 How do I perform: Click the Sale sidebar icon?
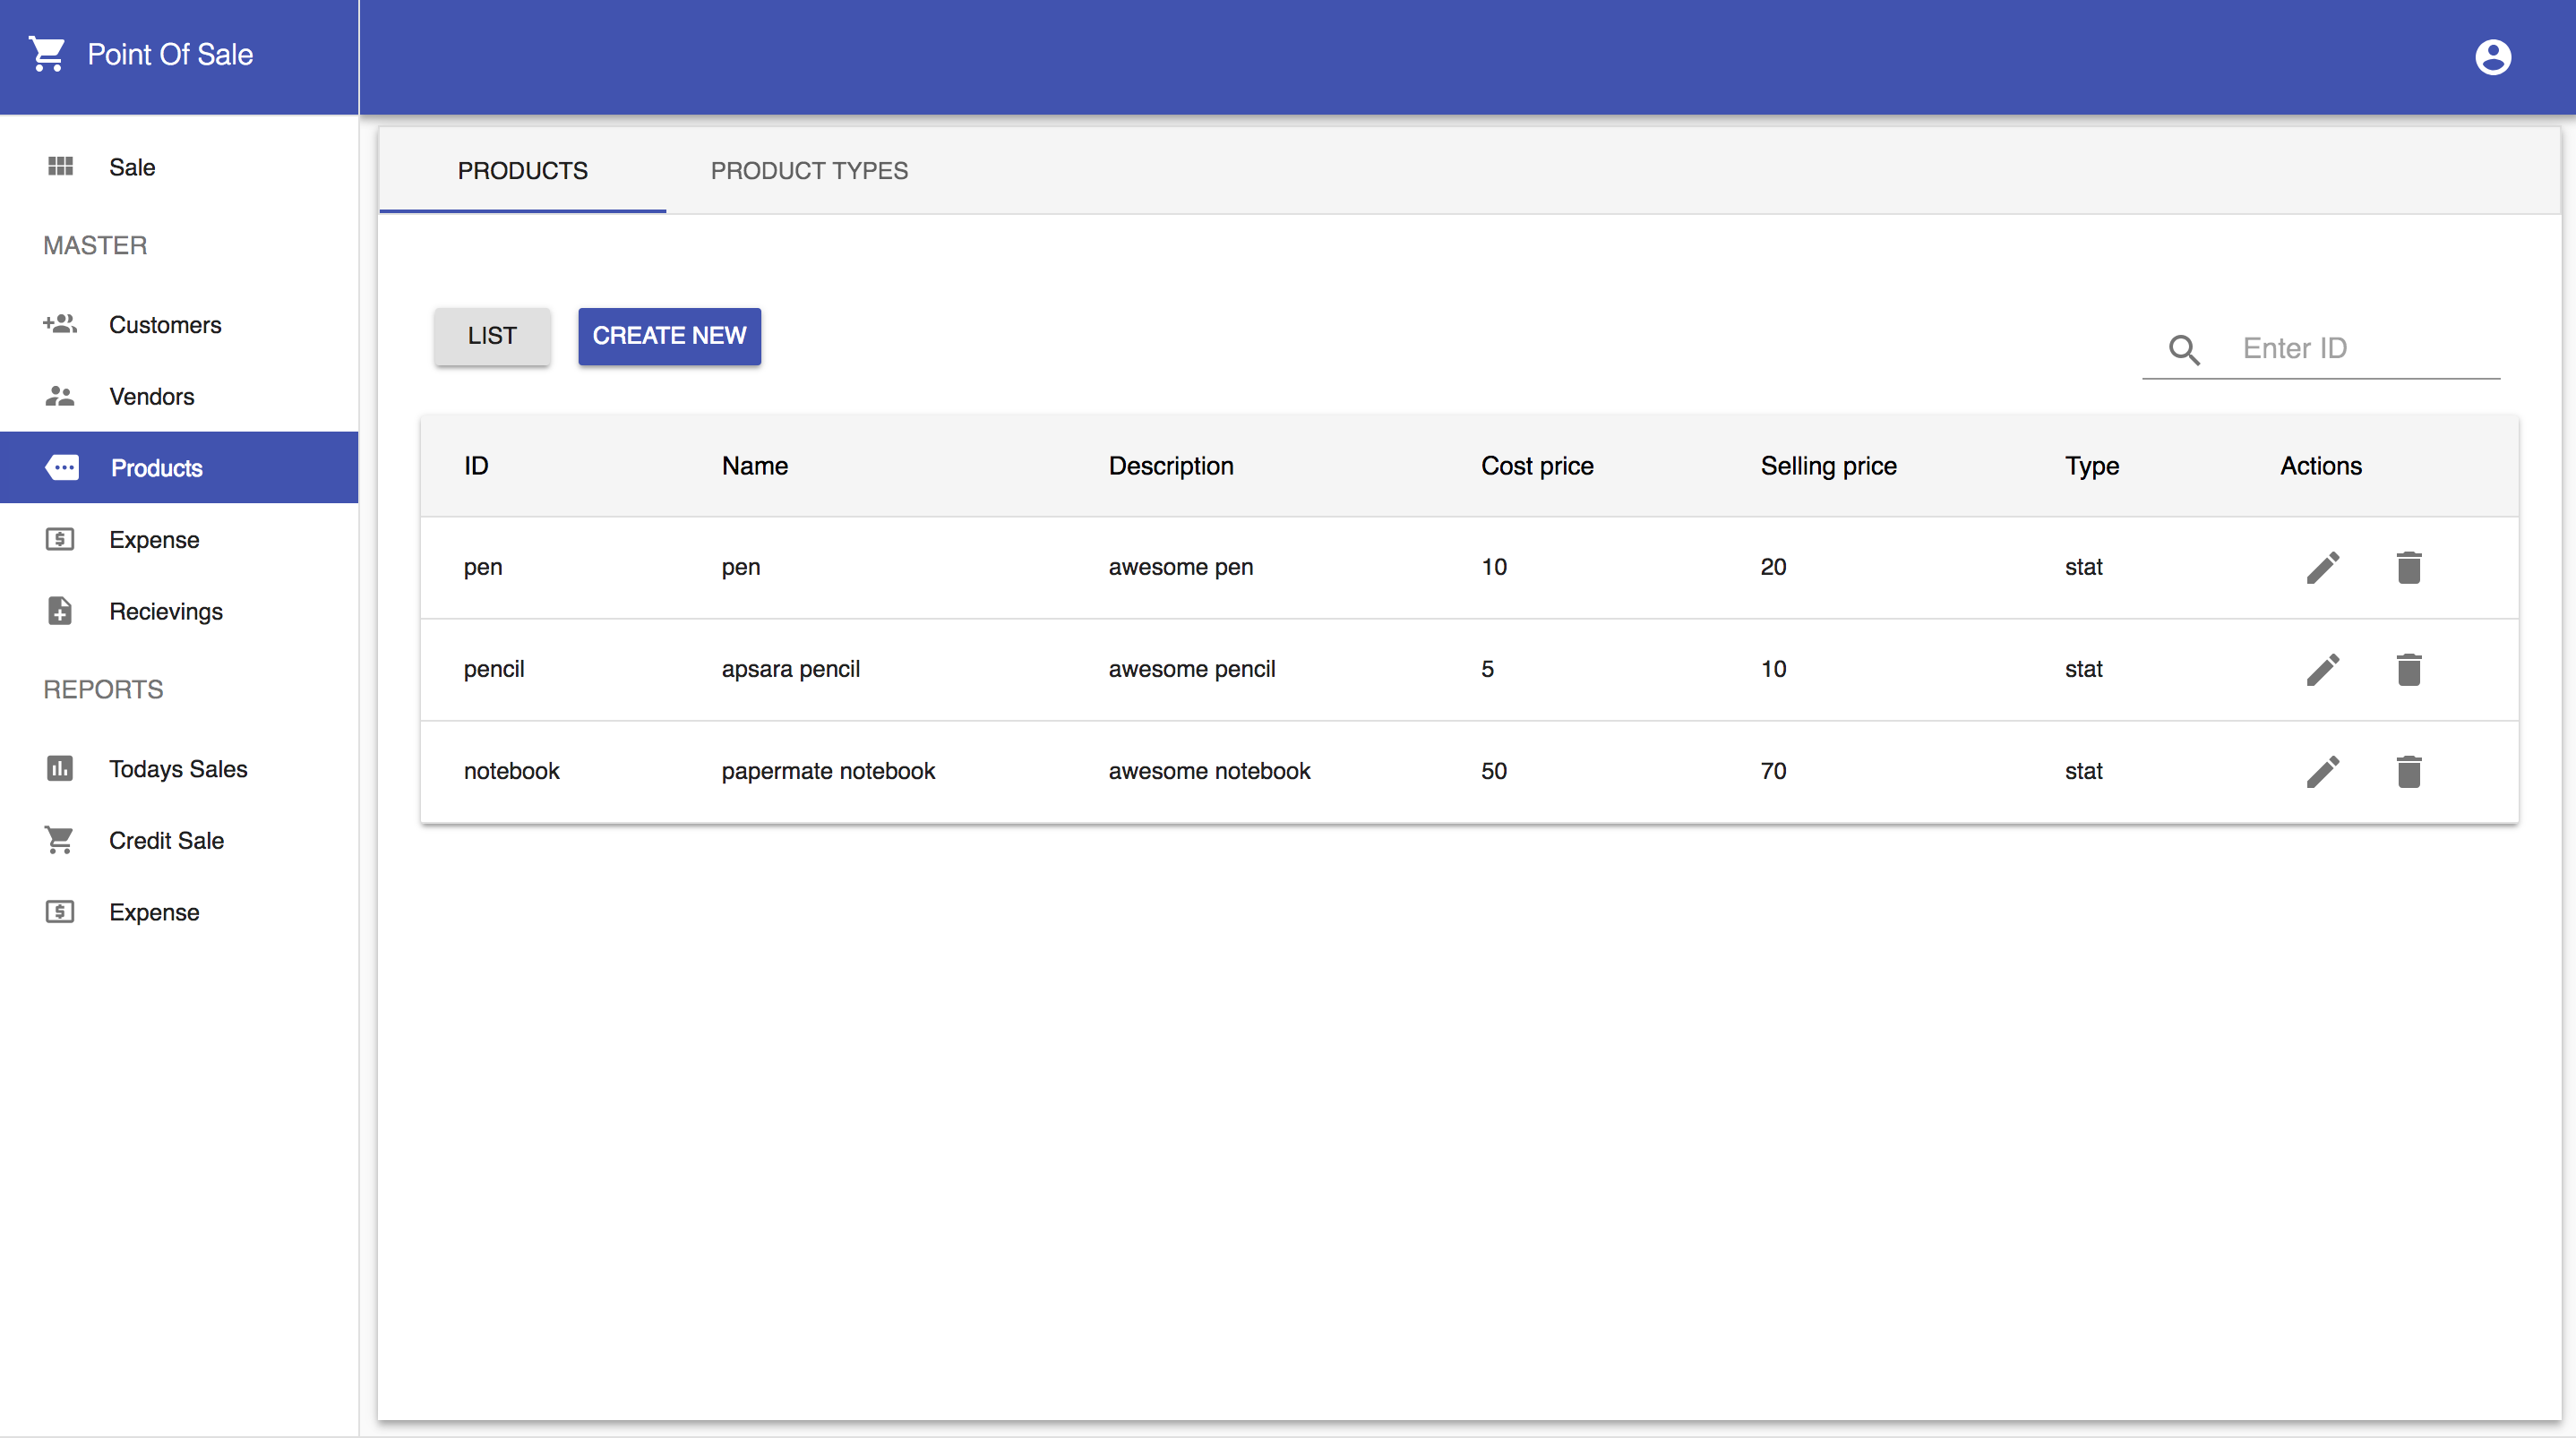tap(60, 167)
